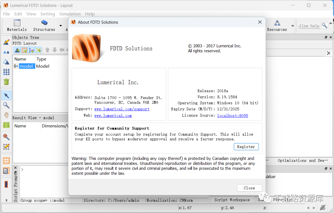Open the www.lumerical.com web link
Screen dimensions: 334x213
click(x=113, y=116)
